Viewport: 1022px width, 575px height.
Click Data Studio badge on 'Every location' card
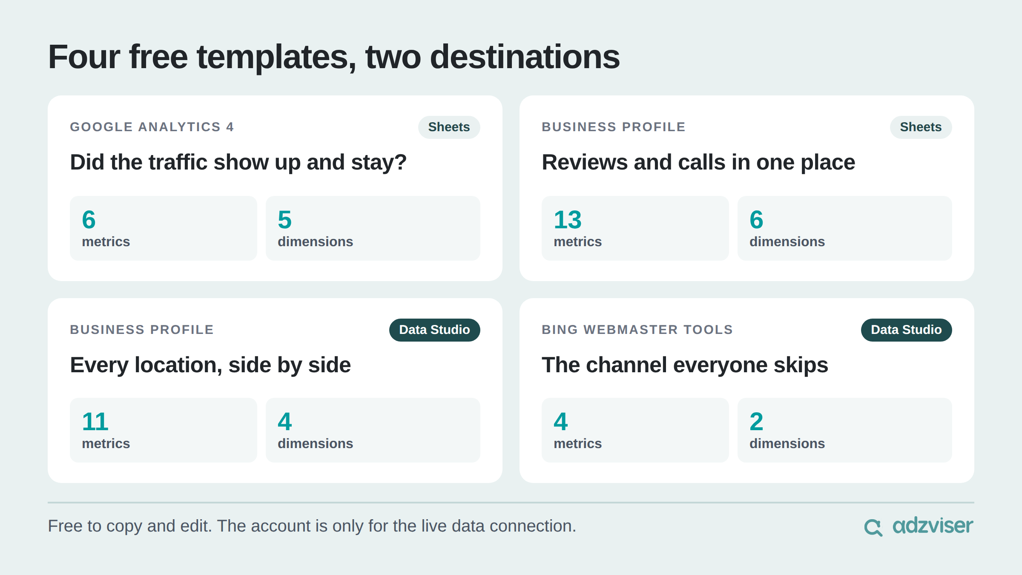434,330
